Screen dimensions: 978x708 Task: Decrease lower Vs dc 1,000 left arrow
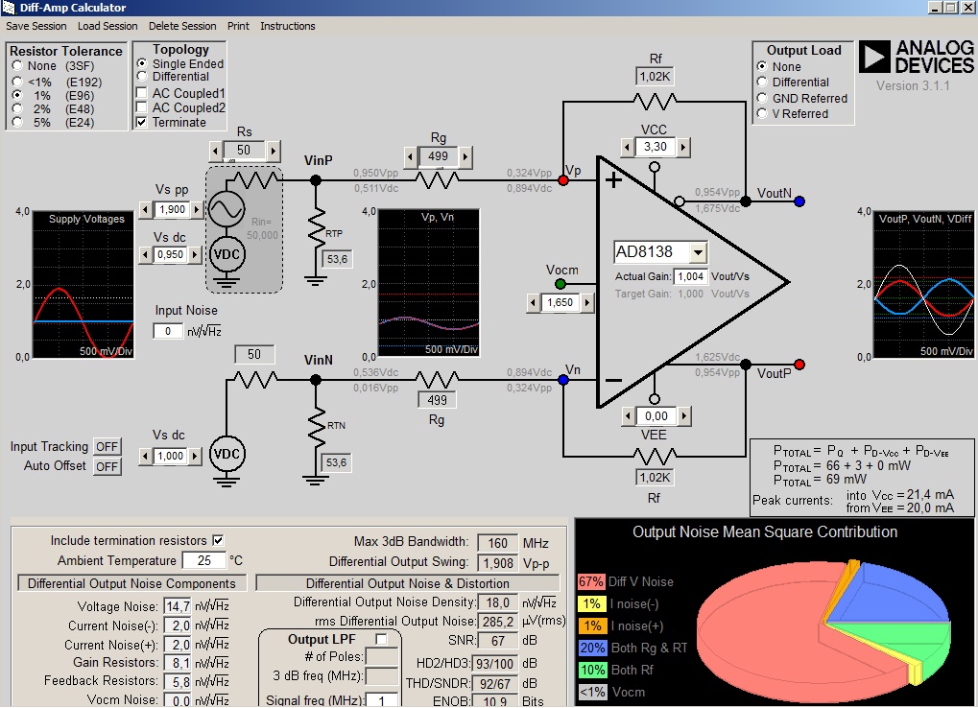coord(145,457)
